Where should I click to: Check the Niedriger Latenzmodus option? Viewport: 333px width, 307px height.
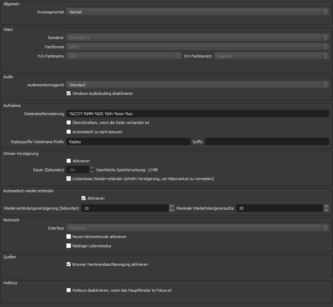pos(69,246)
